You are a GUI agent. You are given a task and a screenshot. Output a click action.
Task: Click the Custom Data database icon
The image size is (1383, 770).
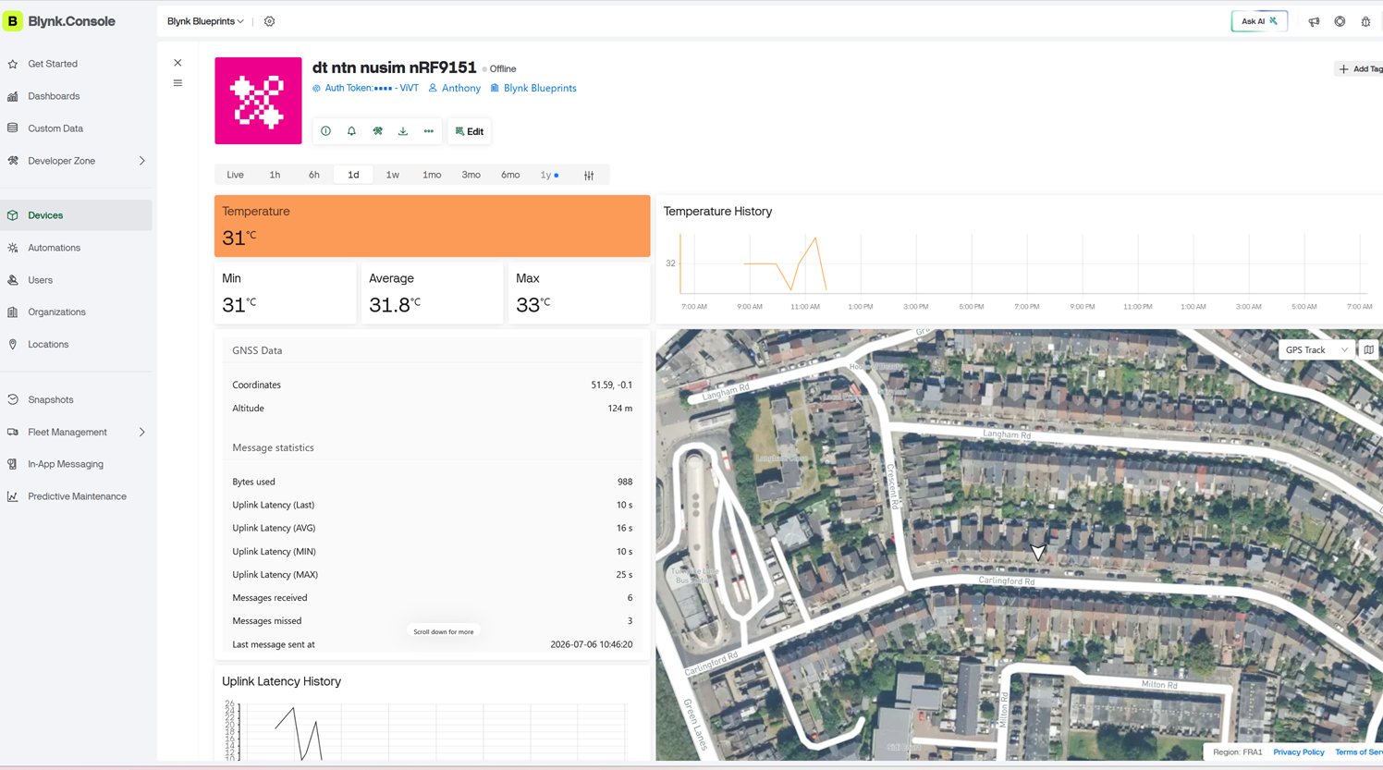click(13, 128)
